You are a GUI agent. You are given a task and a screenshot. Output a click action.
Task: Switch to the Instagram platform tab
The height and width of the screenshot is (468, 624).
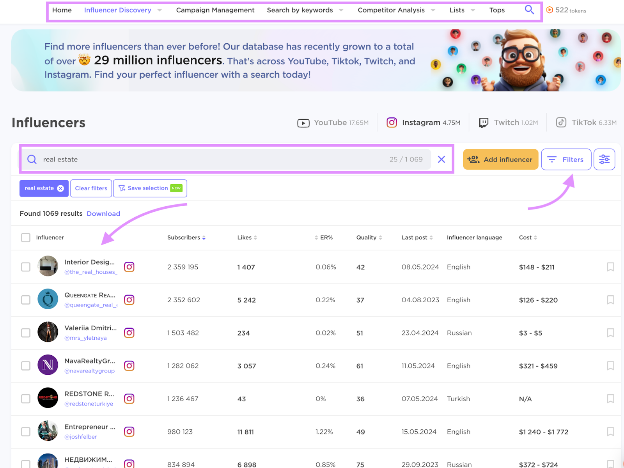pyautogui.click(x=424, y=122)
